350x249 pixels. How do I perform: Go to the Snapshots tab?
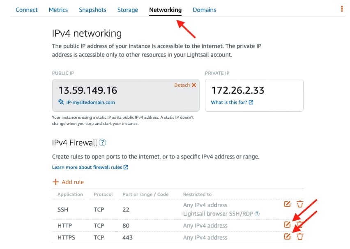click(92, 10)
